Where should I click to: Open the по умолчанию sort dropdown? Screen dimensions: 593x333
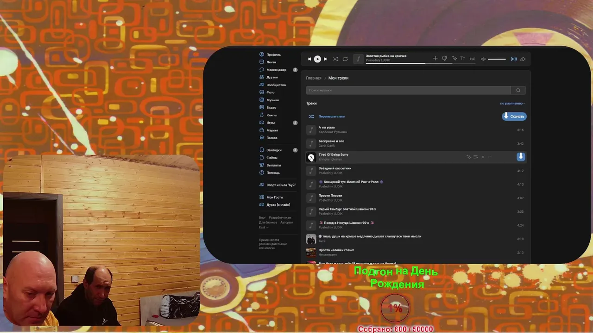pos(512,104)
